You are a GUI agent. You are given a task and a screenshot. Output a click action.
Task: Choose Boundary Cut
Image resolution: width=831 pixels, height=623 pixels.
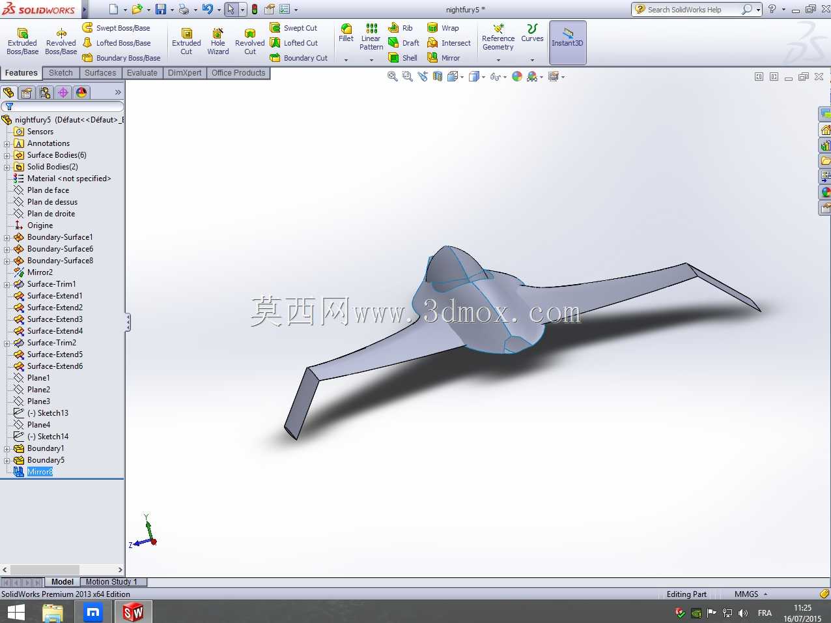pos(298,58)
